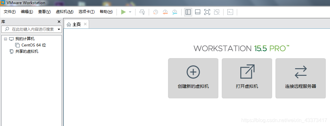The height and width of the screenshot is (126, 330).
Task: Close the 库 library panel
Action: click(59, 22)
